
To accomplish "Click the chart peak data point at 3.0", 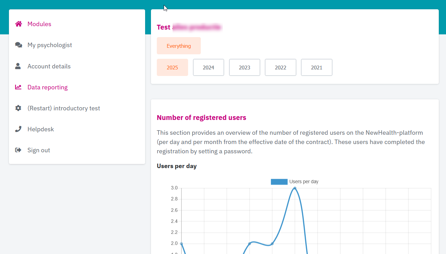I will (295, 188).
